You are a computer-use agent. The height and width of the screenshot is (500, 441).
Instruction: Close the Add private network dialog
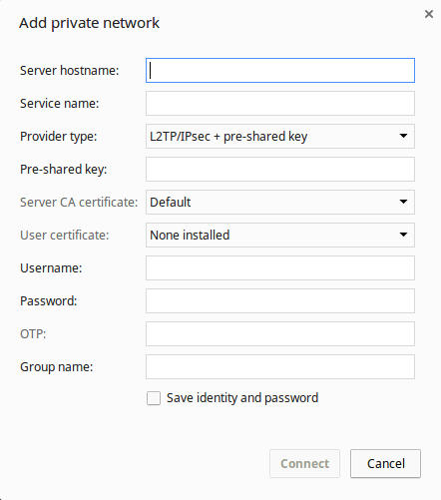click(429, 14)
